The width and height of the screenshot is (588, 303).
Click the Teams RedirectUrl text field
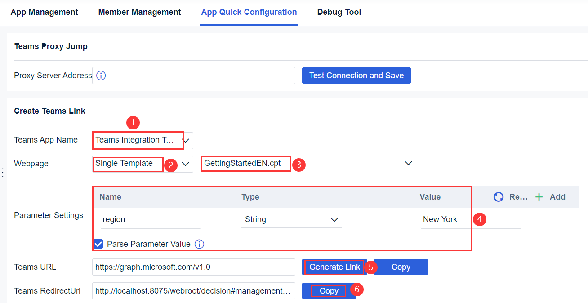pos(194,291)
